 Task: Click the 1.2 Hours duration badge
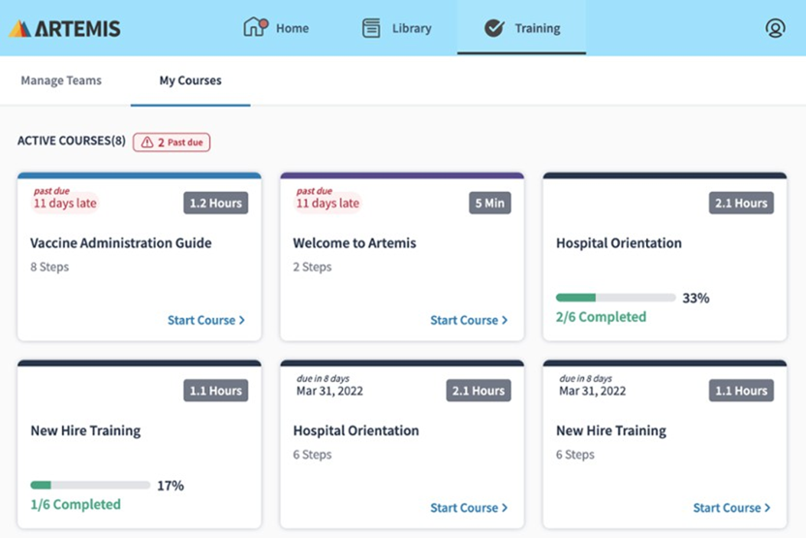215,203
